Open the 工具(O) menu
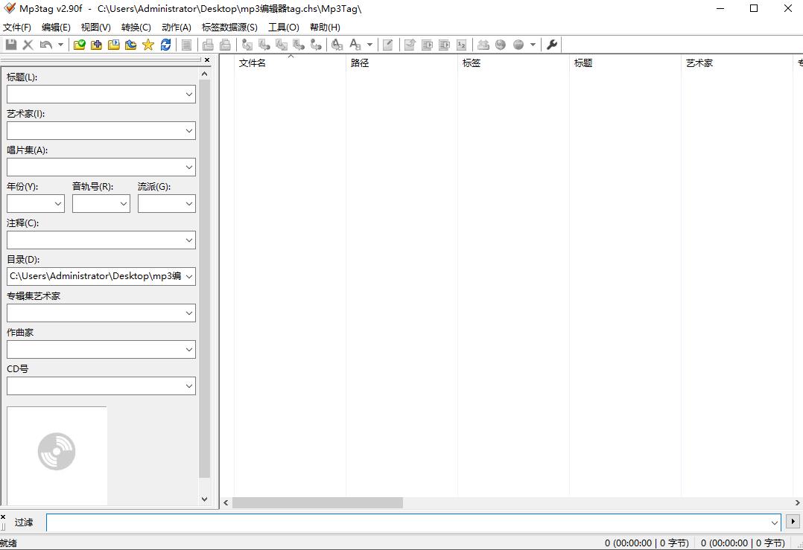803x550 pixels. (x=283, y=27)
